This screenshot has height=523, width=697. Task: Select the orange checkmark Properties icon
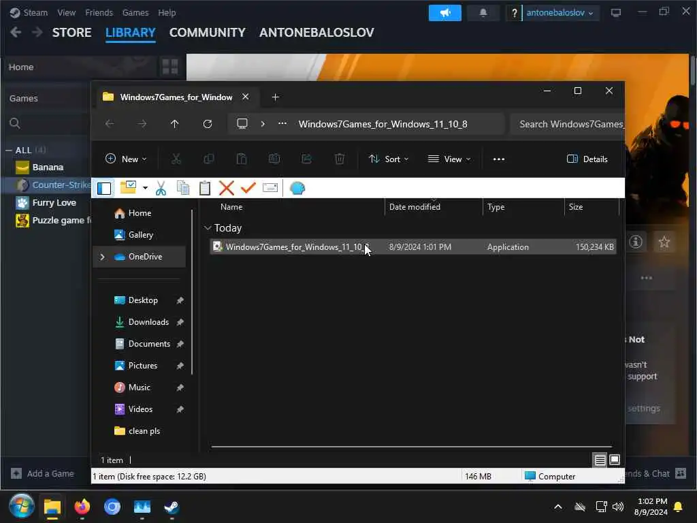click(x=248, y=188)
